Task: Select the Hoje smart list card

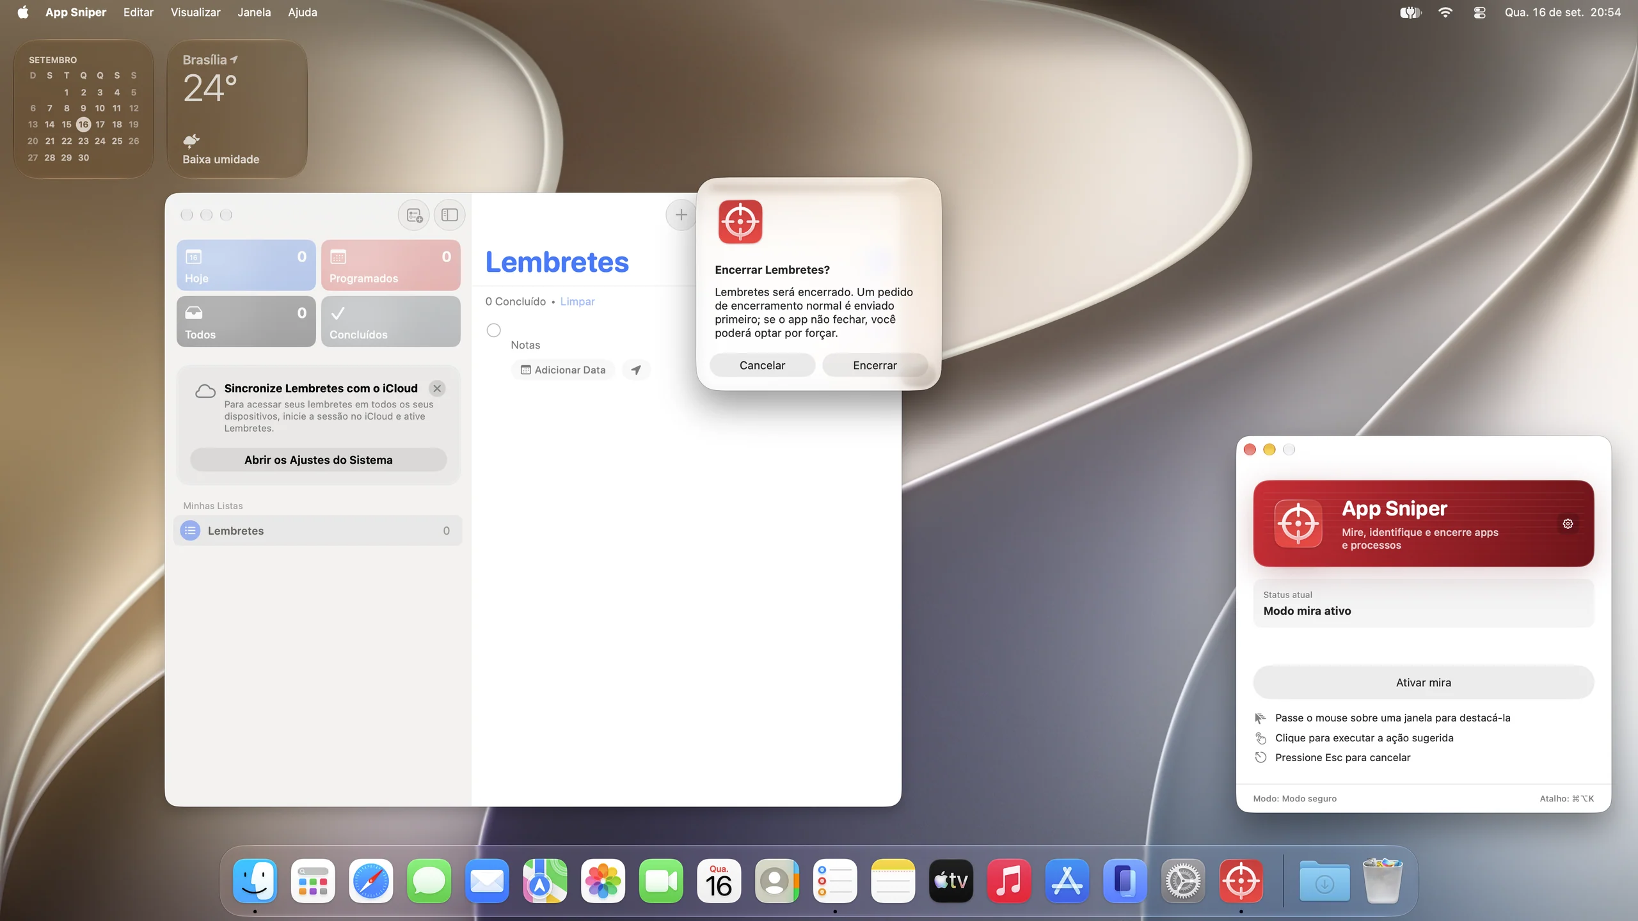Action: [246, 265]
